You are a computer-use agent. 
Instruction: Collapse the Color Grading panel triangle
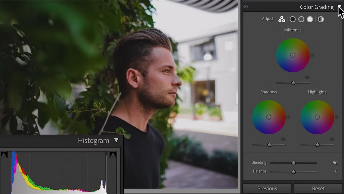[339, 7]
